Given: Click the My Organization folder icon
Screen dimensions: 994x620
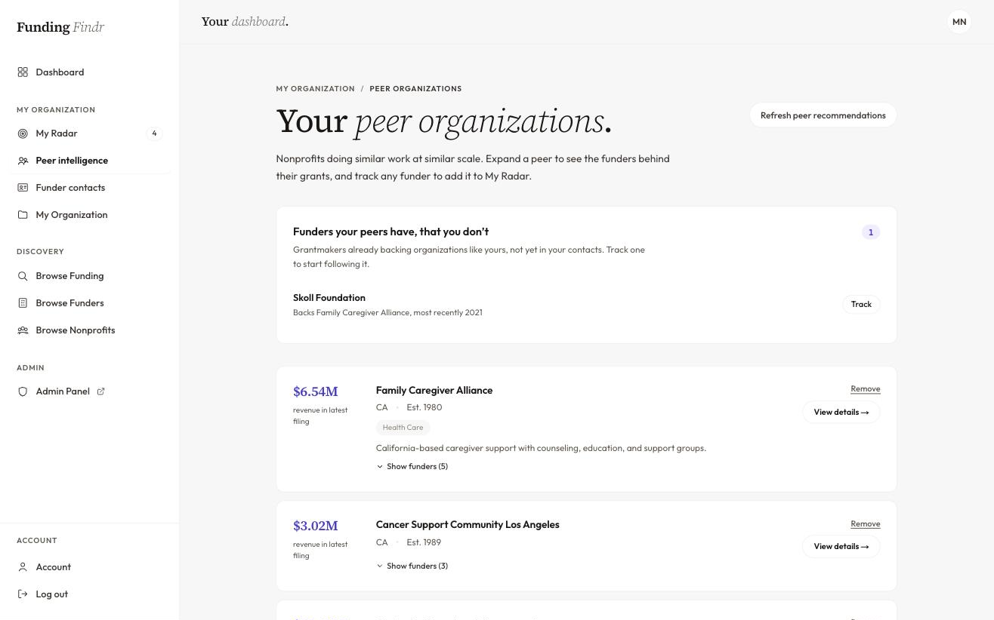Looking at the screenshot, I should point(23,215).
